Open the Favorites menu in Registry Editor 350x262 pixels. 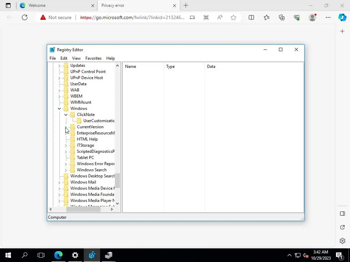pyautogui.click(x=93, y=58)
